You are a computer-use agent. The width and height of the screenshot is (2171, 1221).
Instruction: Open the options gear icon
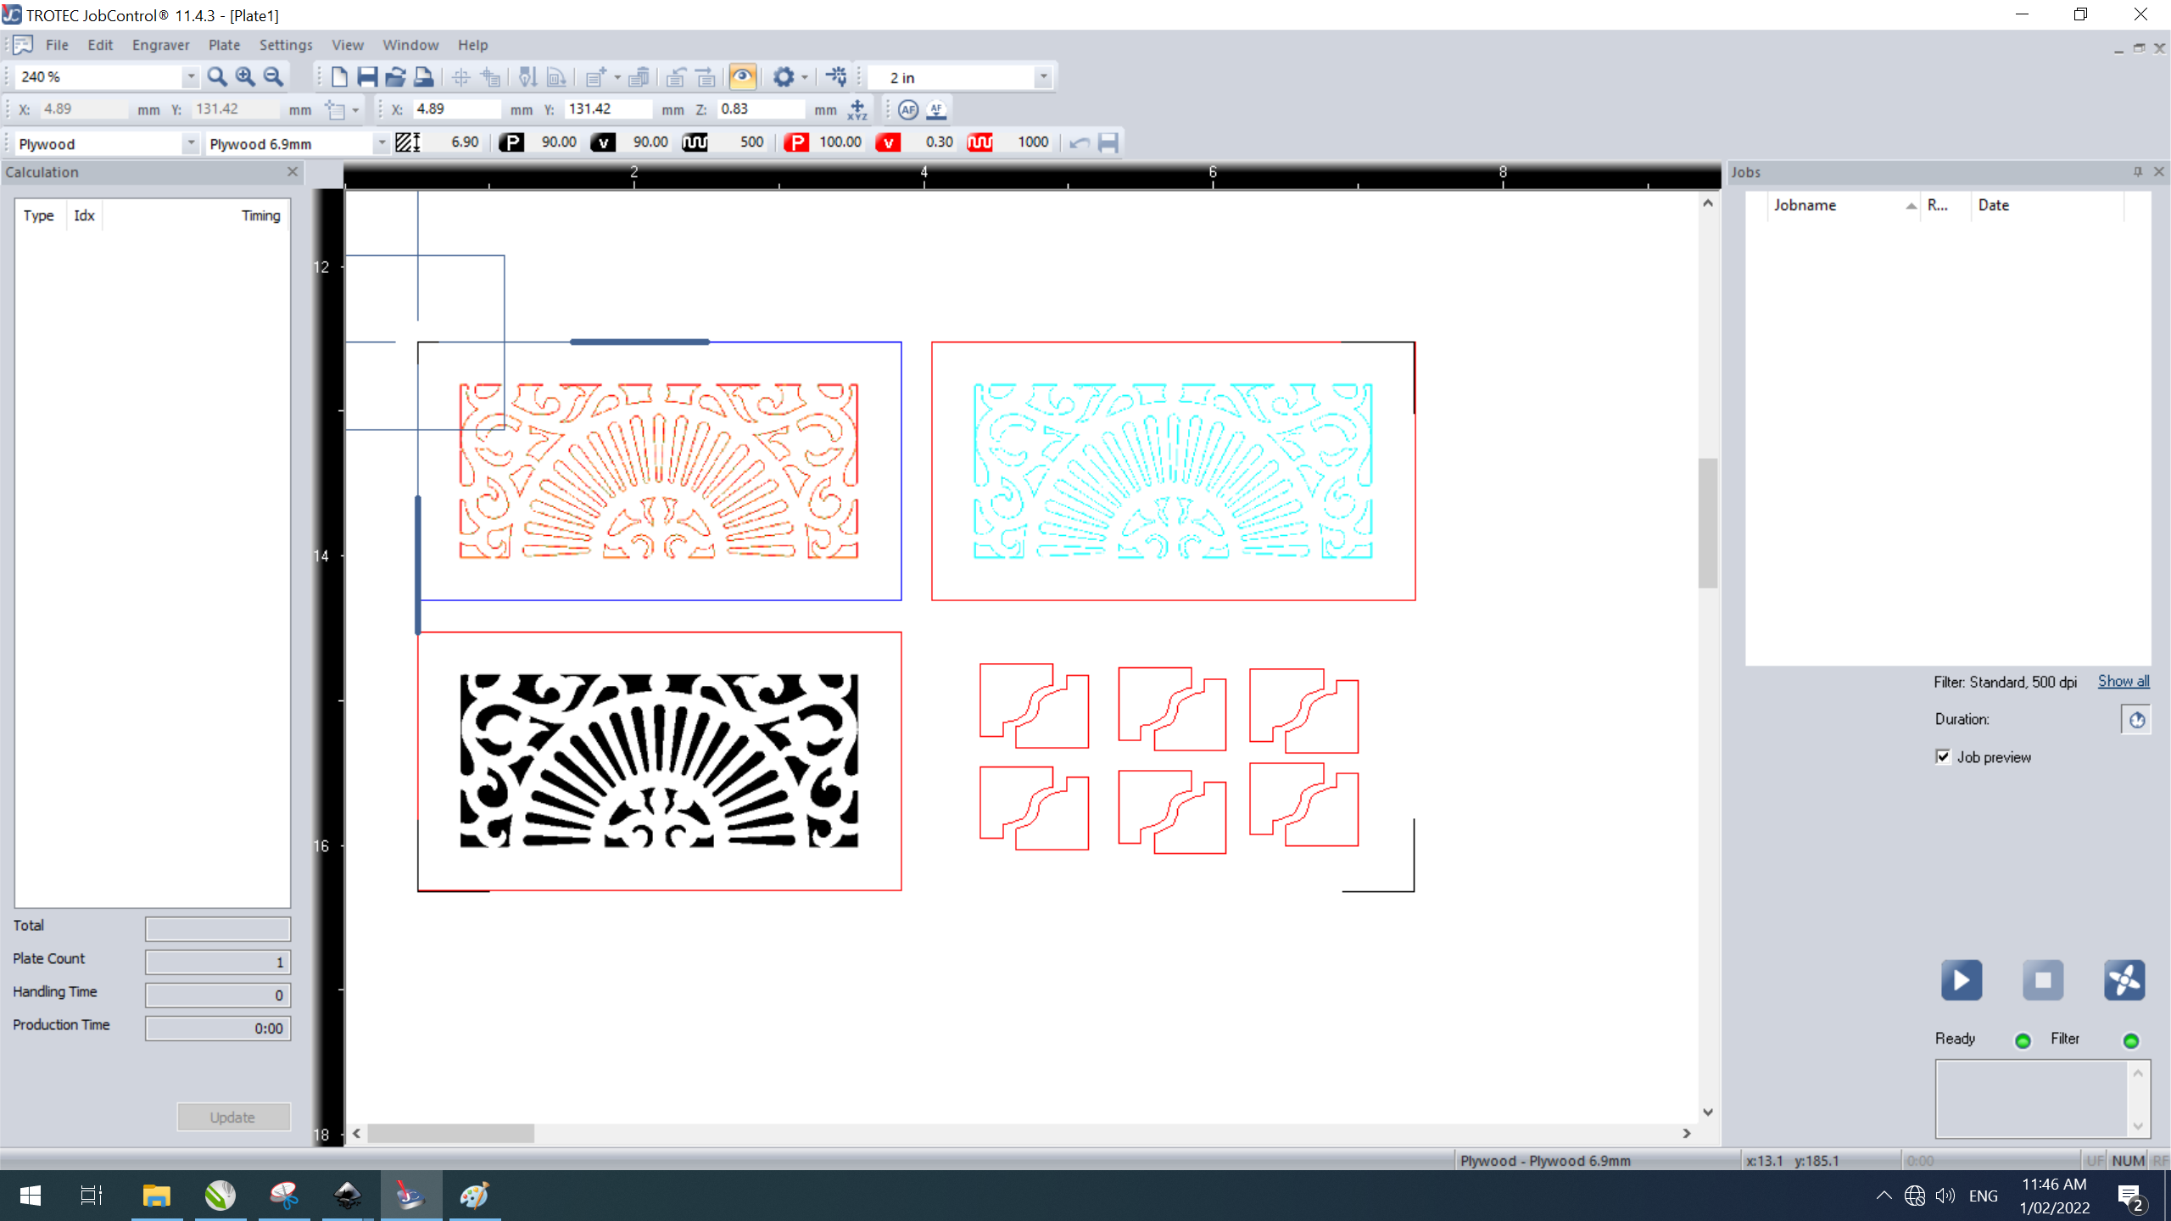(783, 77)
